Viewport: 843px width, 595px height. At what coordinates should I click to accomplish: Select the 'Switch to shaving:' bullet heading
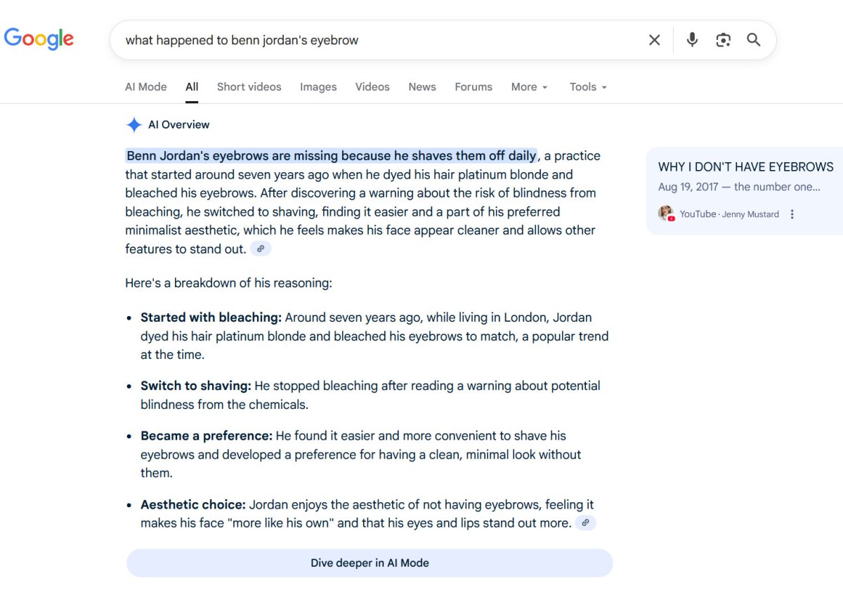[196, 386]
